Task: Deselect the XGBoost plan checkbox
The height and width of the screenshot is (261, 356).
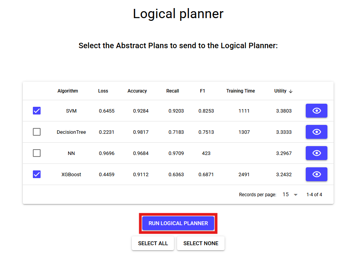Action: click(36, 174)
